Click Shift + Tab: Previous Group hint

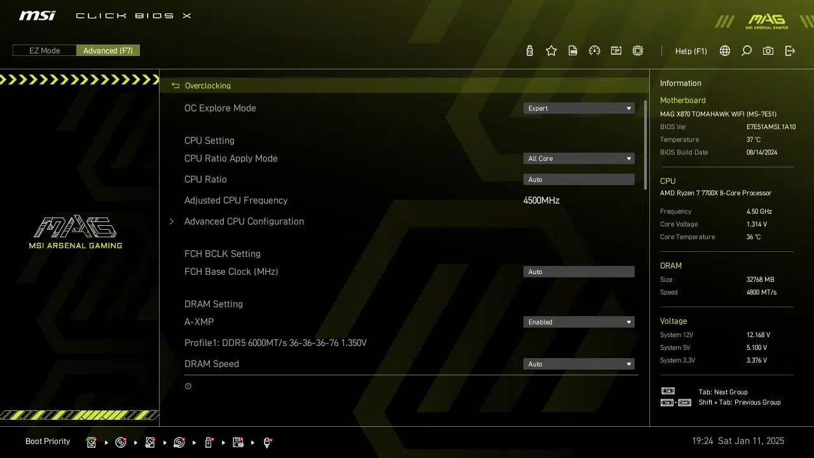pos(740,403)
